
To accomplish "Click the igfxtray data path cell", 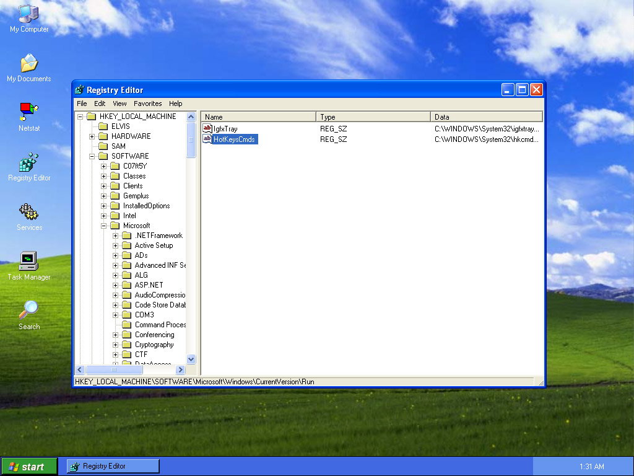I will [x=487, y=129].
